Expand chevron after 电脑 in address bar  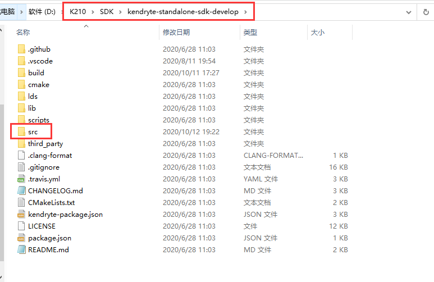click(x=21, y=12)
